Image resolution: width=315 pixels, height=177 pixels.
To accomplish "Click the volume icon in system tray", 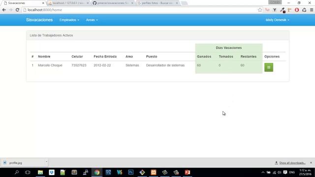I will [279, 173].
